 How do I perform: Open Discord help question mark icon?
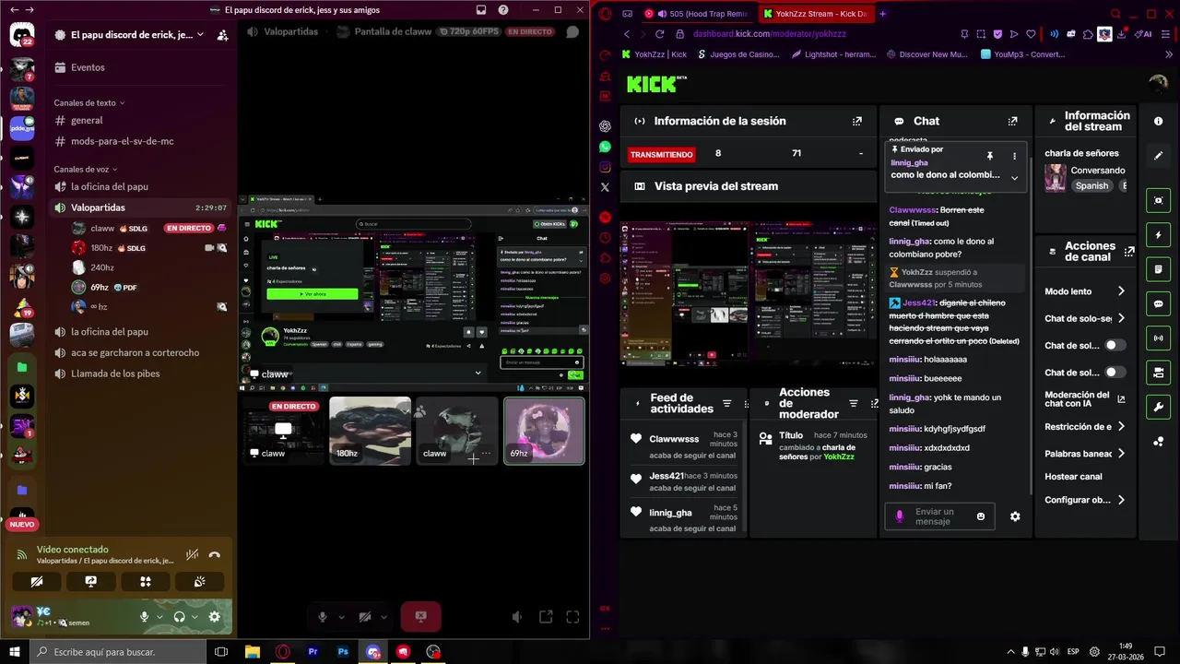502,10
